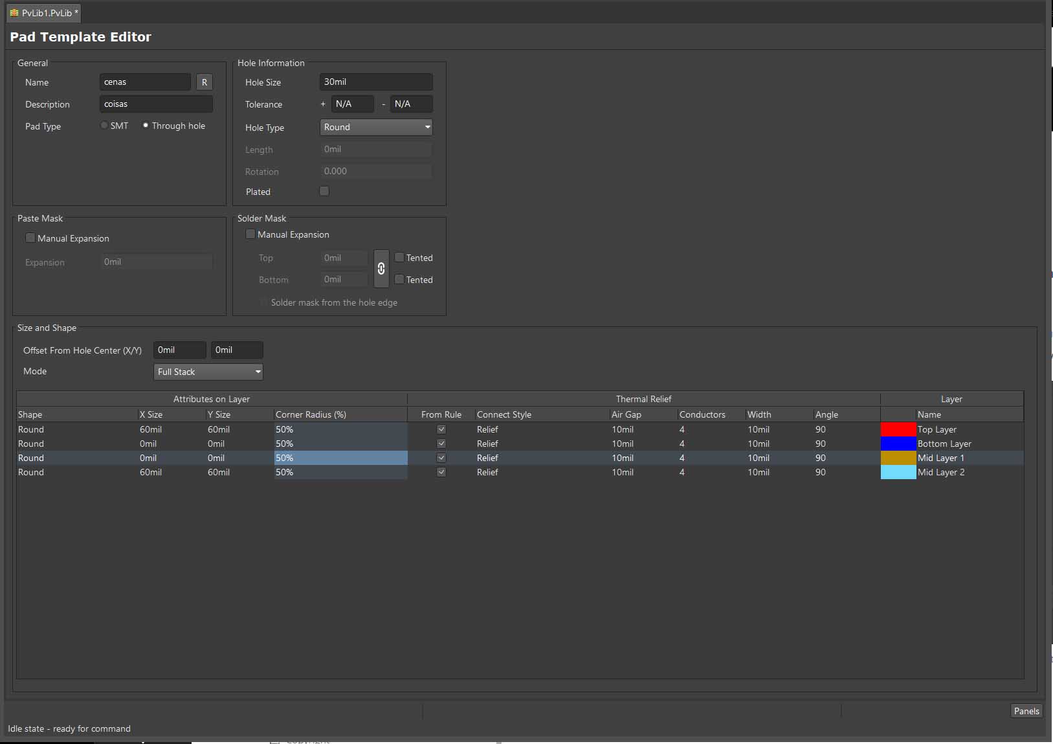Click the solder mask link chain icon
1053x744 pixels.
[381, 269]
